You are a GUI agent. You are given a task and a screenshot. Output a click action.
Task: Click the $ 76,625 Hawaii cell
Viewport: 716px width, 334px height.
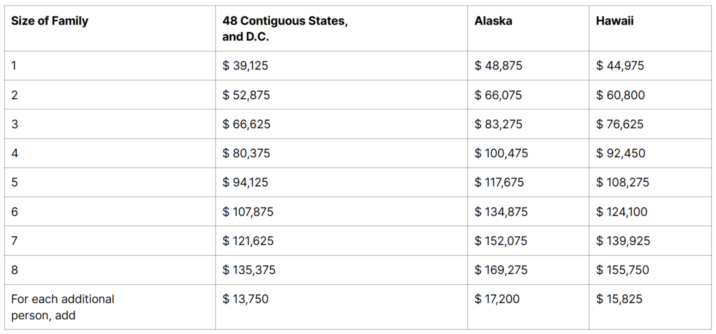620,124
